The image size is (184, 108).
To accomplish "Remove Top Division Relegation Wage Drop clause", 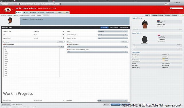I will point(68,50).
